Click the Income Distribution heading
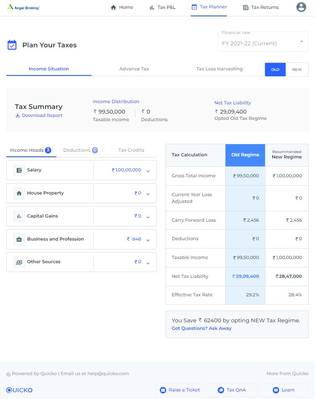The width and height of the screenshot is (315, 399). click(116, 101)
